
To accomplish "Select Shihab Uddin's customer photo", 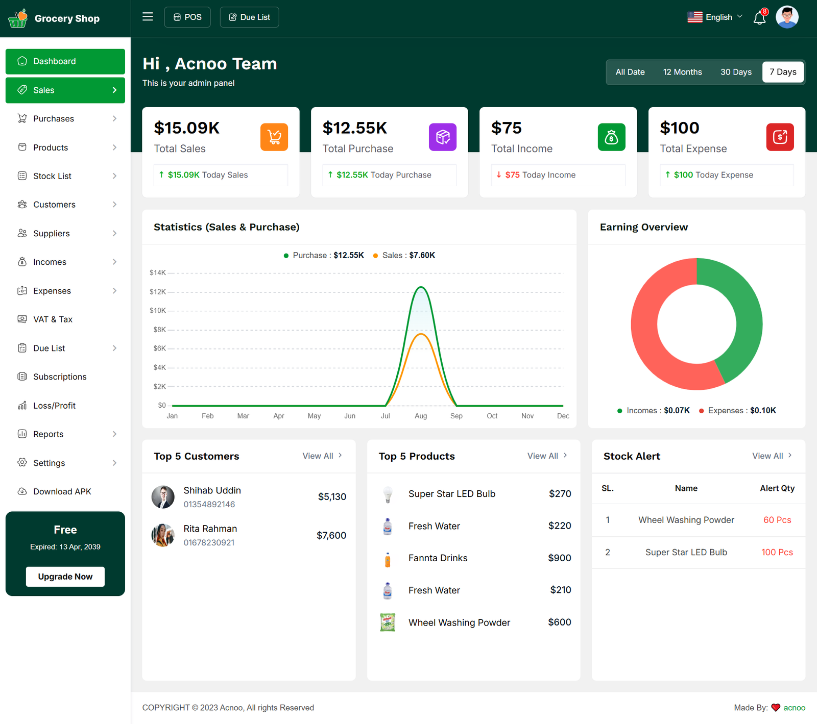I will click(x=163, y=497).
